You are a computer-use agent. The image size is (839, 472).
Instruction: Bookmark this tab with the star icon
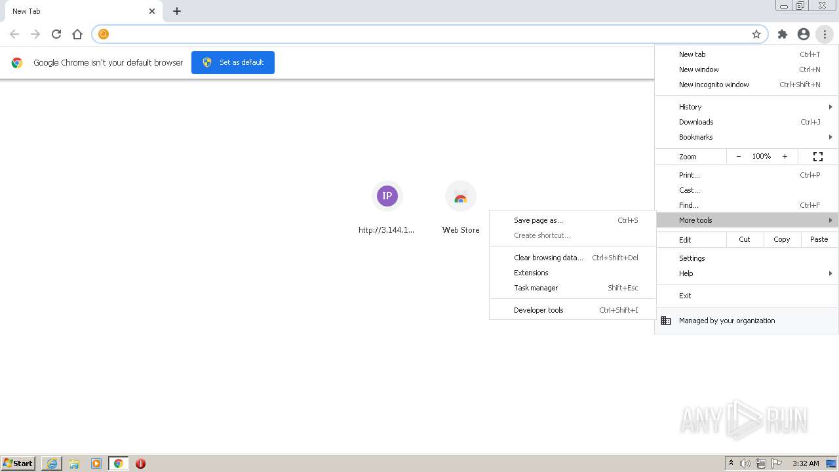coord(756,34)
